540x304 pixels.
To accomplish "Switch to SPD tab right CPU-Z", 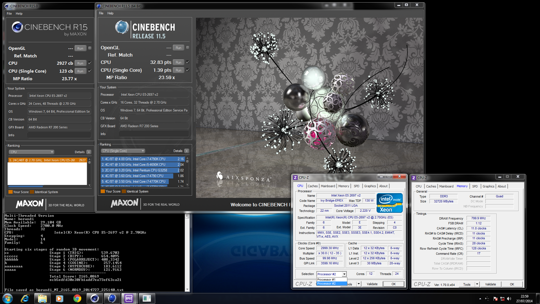I will click(475, 186).
